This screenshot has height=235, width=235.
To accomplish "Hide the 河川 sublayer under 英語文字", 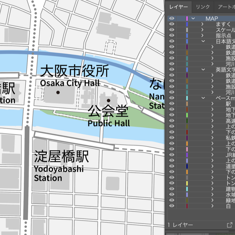I will (172, 92).
